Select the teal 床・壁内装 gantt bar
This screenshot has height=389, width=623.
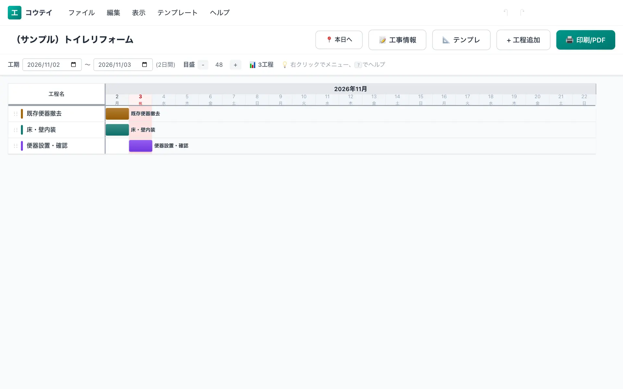click(x=117, y=130)
